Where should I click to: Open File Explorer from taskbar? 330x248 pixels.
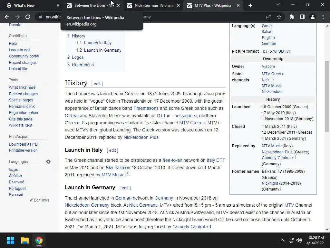(24, 240)
